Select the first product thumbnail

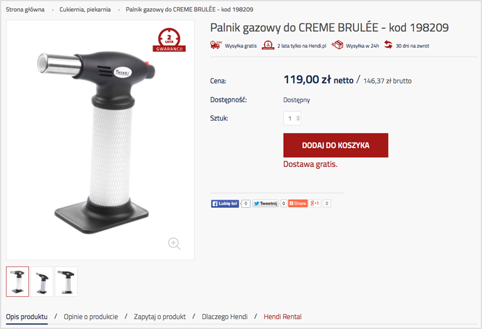click(18, 282)
